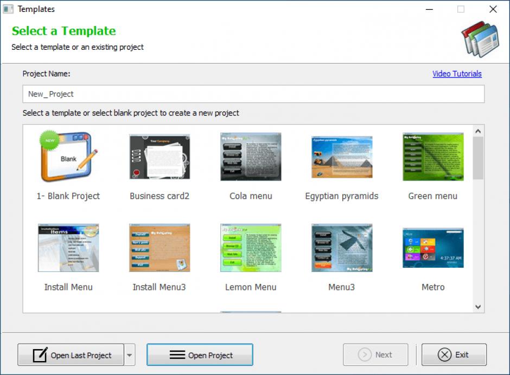The height and width of the screenshot is (375, 510).
Task: Click the 'Install Menu3' label text
Action: (x=160, y=287)
